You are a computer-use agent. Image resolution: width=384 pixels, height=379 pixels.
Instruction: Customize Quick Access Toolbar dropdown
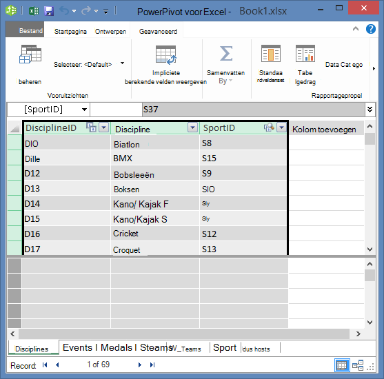105,12
